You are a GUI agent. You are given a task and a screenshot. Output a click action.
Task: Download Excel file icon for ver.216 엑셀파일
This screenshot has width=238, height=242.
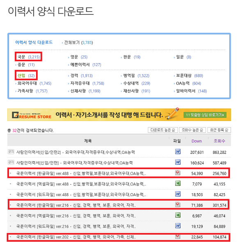click(x=178, y=215)
